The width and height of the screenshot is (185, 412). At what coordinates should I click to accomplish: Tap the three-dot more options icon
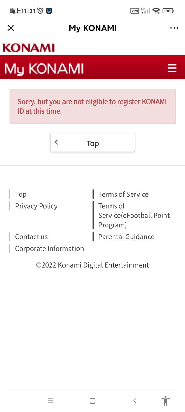(174, 28)
